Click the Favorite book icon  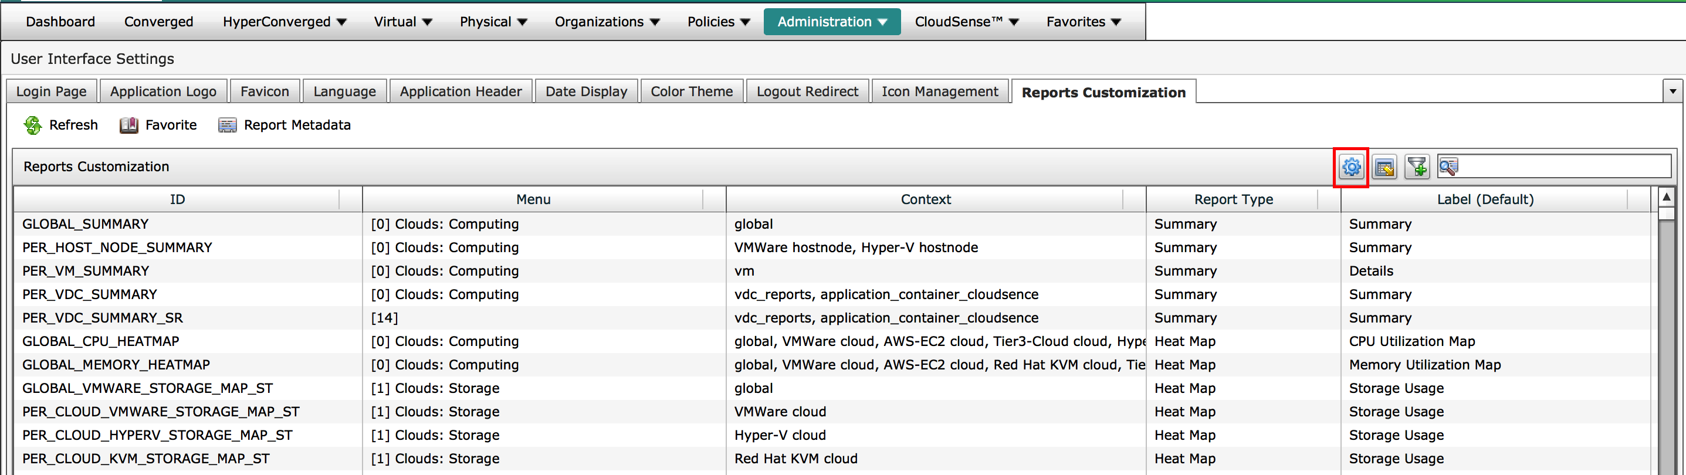click(129, 125)
